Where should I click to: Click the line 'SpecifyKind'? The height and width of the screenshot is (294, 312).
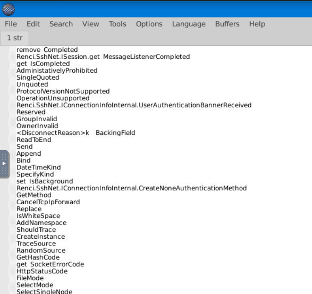pyautogui.click(x=35, y=174)
